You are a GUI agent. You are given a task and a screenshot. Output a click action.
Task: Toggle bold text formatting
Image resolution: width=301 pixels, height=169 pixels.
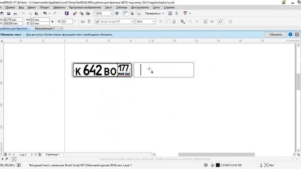point(161,22)
